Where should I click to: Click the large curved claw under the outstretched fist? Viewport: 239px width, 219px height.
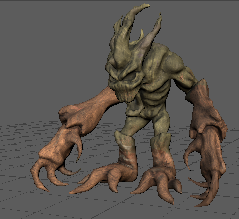79,151
